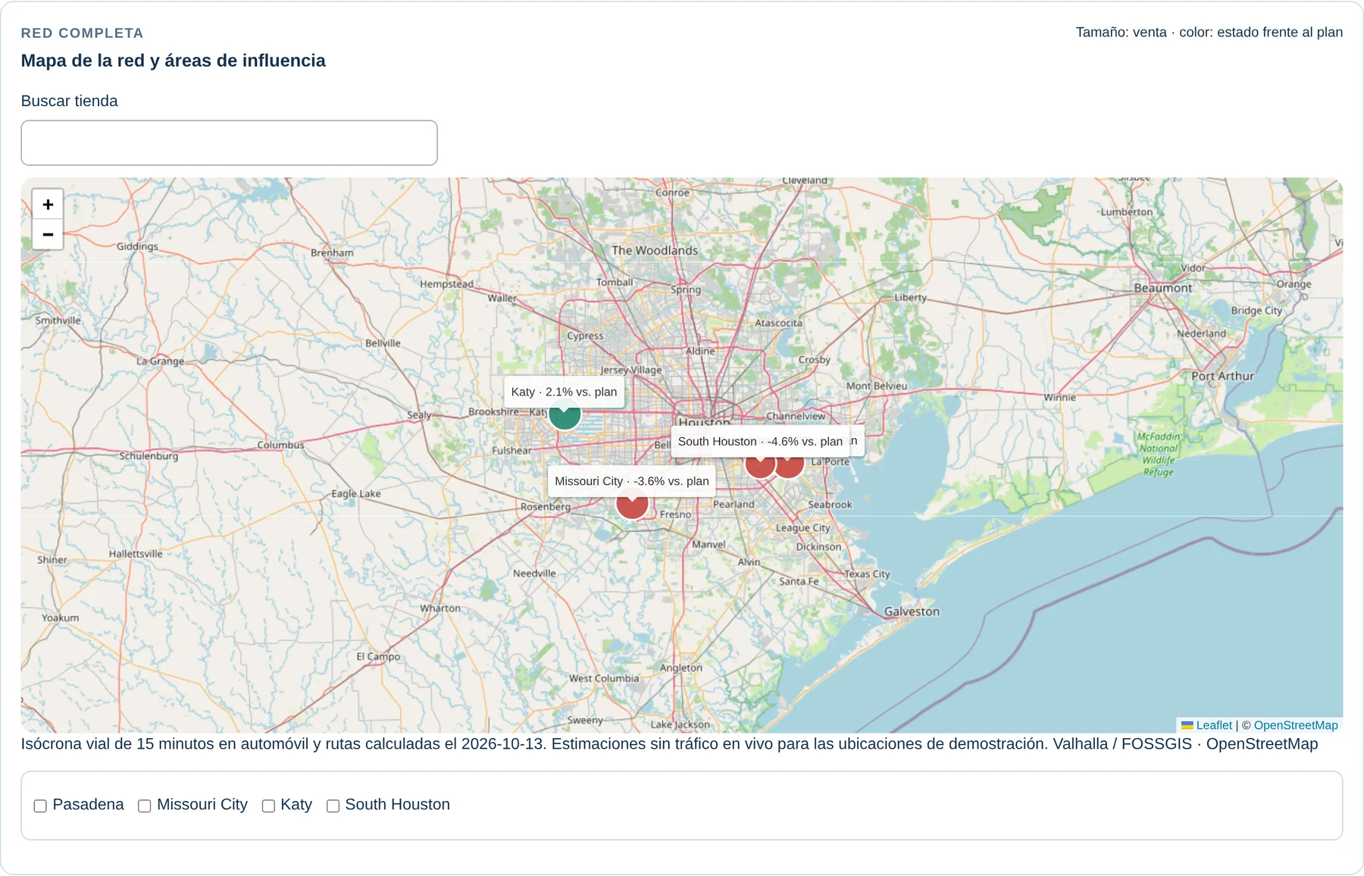This screenshot has width=1364, height=876.
Task: Click the "South Houston · -4.6% vs. plan" tooltip
Action: (x=760, y=441)
